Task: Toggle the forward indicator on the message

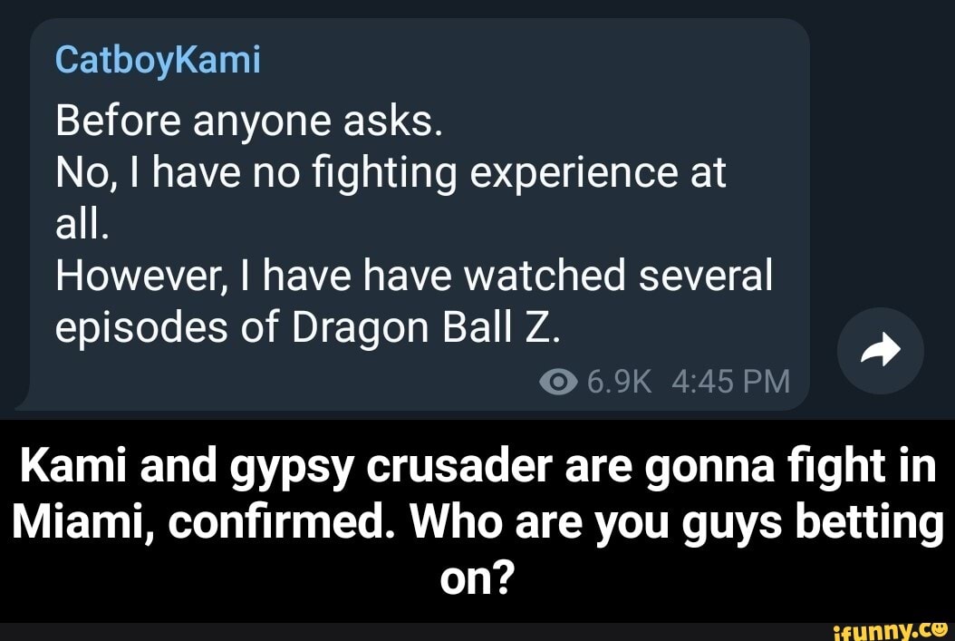Action: pyautogui.click(x=881, y=351)
